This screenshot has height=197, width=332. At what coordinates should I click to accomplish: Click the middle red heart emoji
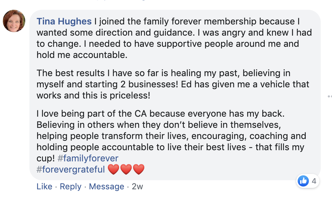pyautogui.click(x=126, y=170)
